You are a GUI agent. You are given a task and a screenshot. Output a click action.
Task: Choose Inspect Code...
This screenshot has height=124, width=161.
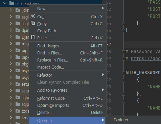coord(68,67)
